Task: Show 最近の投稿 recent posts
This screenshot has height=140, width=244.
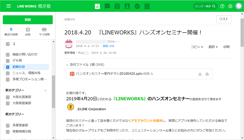Action: pos(11,32)
